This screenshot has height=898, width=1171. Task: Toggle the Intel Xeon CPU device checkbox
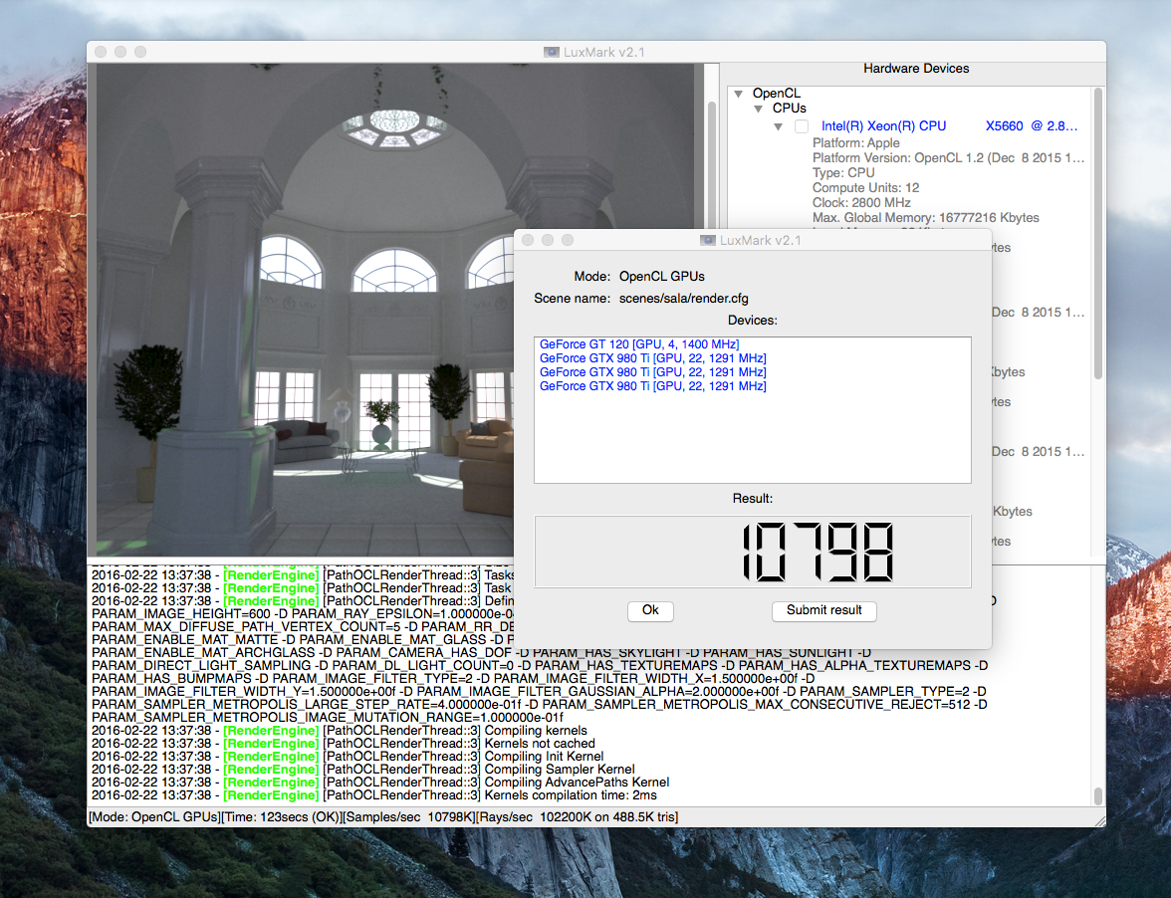tap(802, 126)
